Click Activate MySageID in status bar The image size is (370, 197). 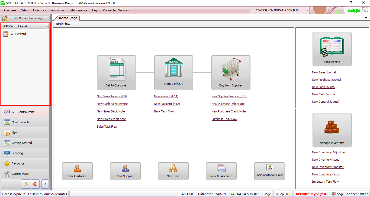point(311,194)
